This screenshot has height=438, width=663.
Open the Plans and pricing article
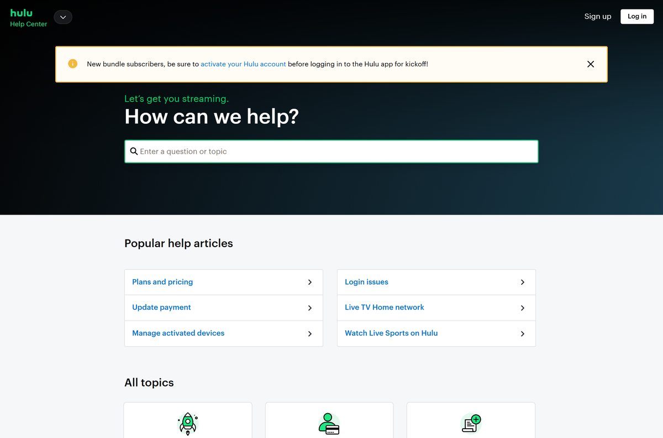[224, 282]
